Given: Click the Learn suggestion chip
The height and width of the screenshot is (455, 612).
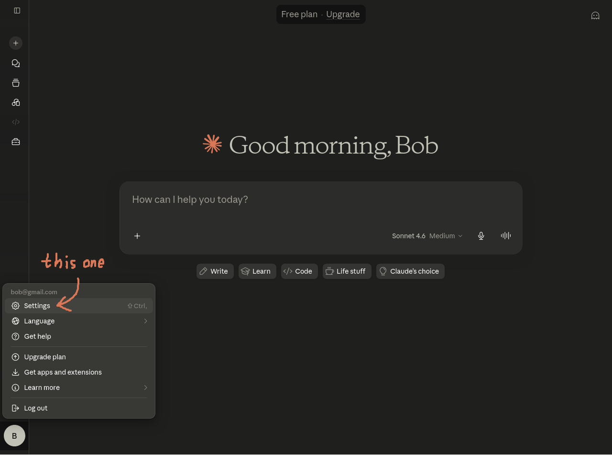Looking at the screenshot, I should (x=257, y=271).
